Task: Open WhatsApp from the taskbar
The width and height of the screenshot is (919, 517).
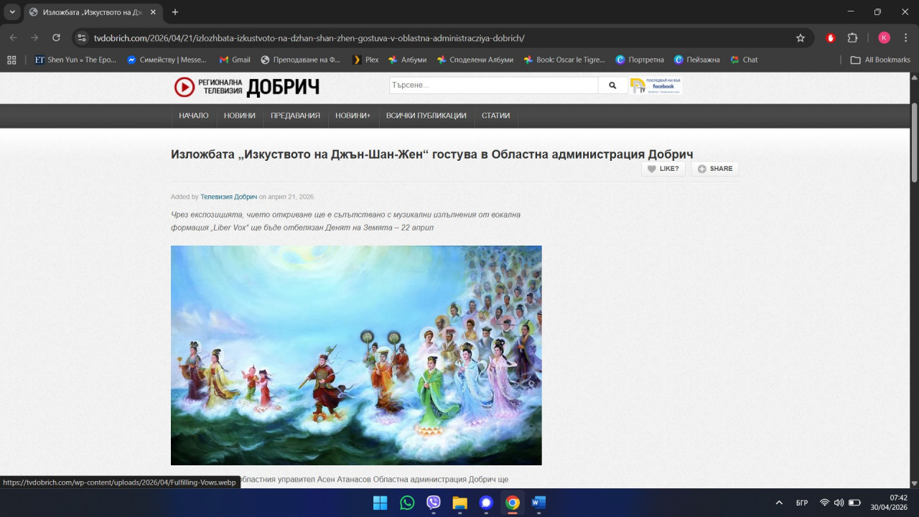Action: [x=407, y=503]
